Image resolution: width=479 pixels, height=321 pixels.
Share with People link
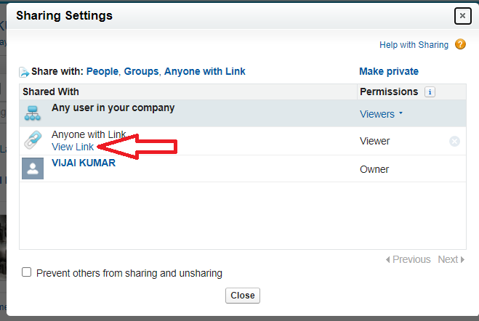[x=102, y=71]
